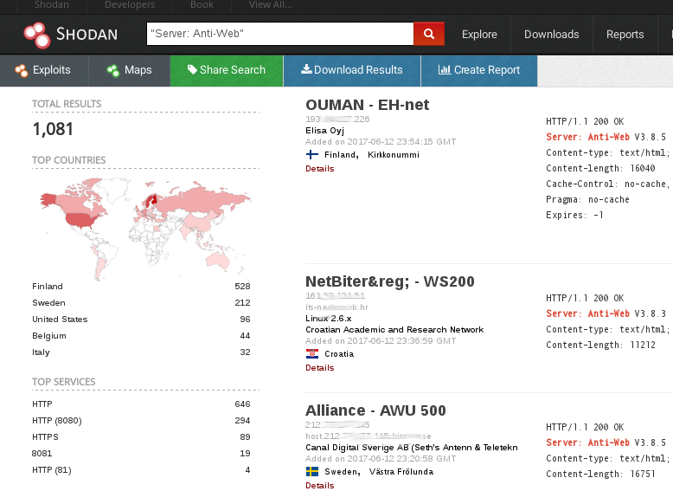Click the Elisa Oyj organization text

coord(325,131)
